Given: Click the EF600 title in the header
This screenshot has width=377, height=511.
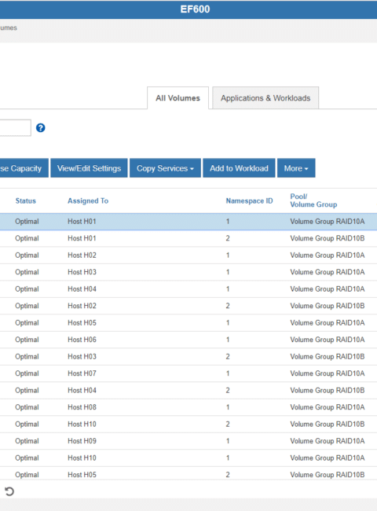Looking at the screenshot, I should tap(195, 9).
